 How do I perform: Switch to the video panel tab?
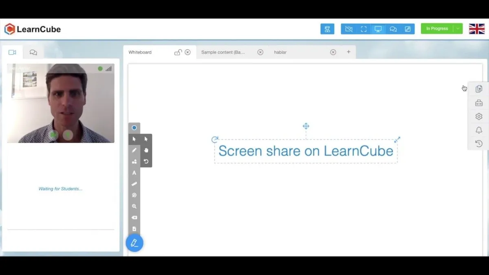(x=12, y=52)
